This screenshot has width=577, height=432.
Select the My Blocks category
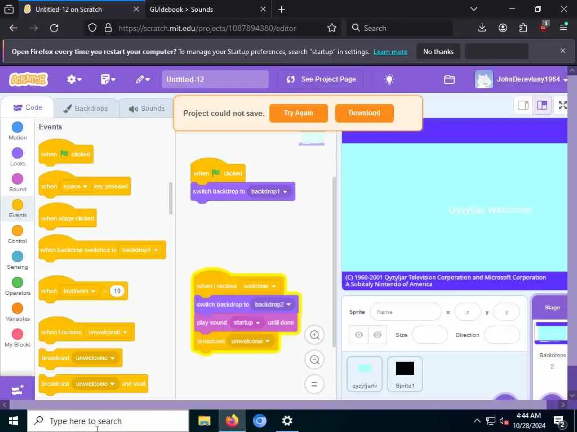click(17, 338)
